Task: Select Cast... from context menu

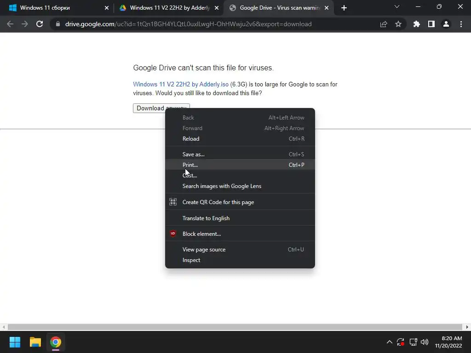Action: point(240,175)
